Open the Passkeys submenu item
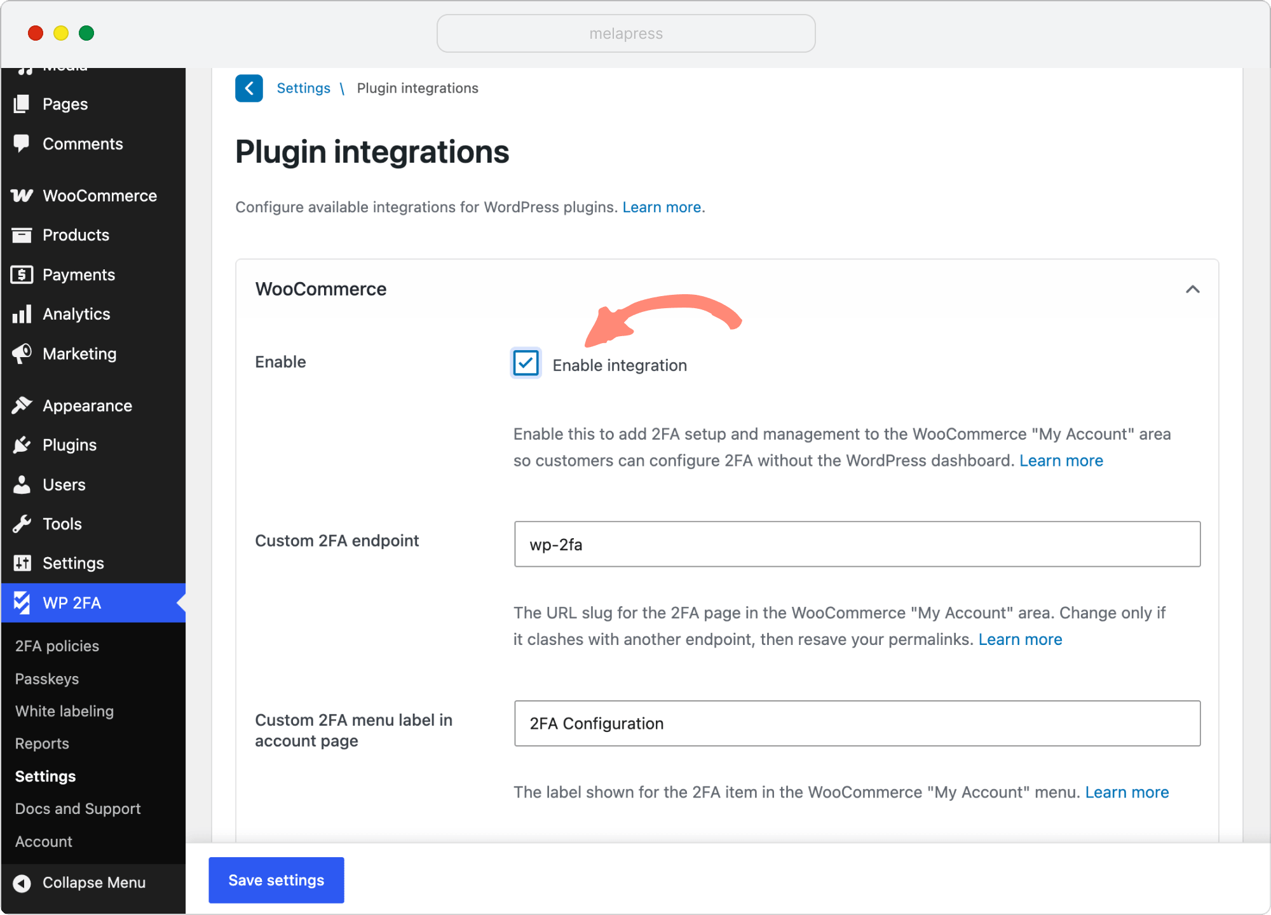Viewport: 1271px width, 915px height. 47,679
